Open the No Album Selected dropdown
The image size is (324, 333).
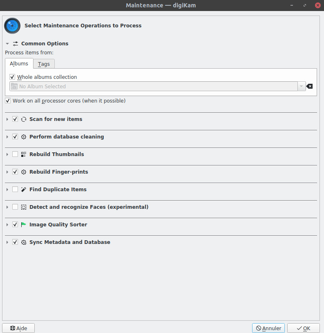click(x=302, y=86)
